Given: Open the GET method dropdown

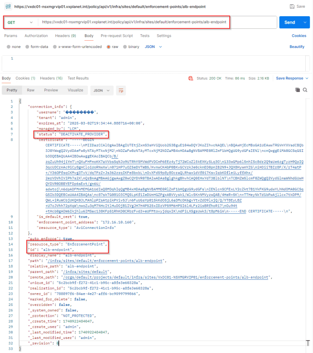Looking at the screenshot, I should pos(20,22).
